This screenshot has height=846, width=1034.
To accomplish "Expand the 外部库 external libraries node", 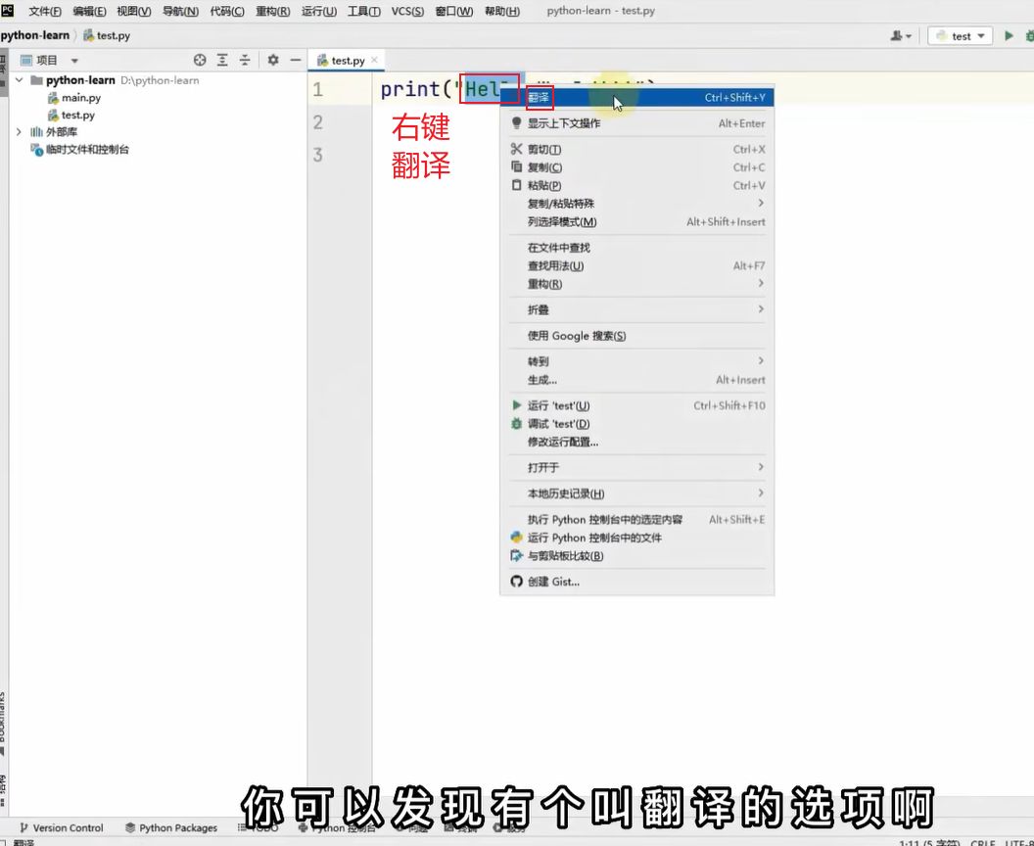I will click(20, 131).
